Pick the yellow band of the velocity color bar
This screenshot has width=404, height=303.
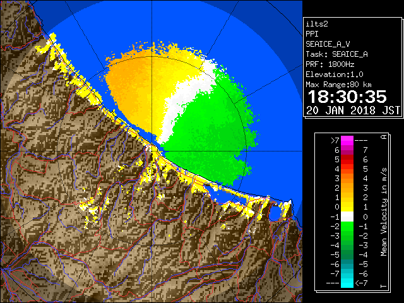pos(347,207)
